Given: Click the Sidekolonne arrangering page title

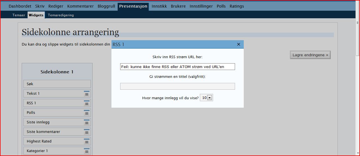Looking at the screenshot, I should (70, 32).
